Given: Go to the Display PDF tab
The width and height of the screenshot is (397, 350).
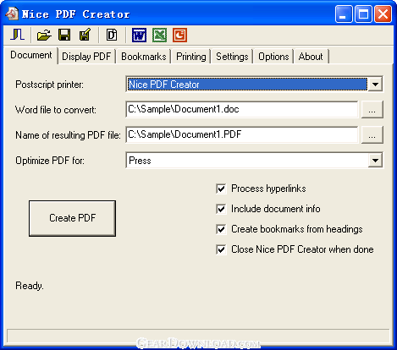Looking at the screenshot, I should coord(86,57).
